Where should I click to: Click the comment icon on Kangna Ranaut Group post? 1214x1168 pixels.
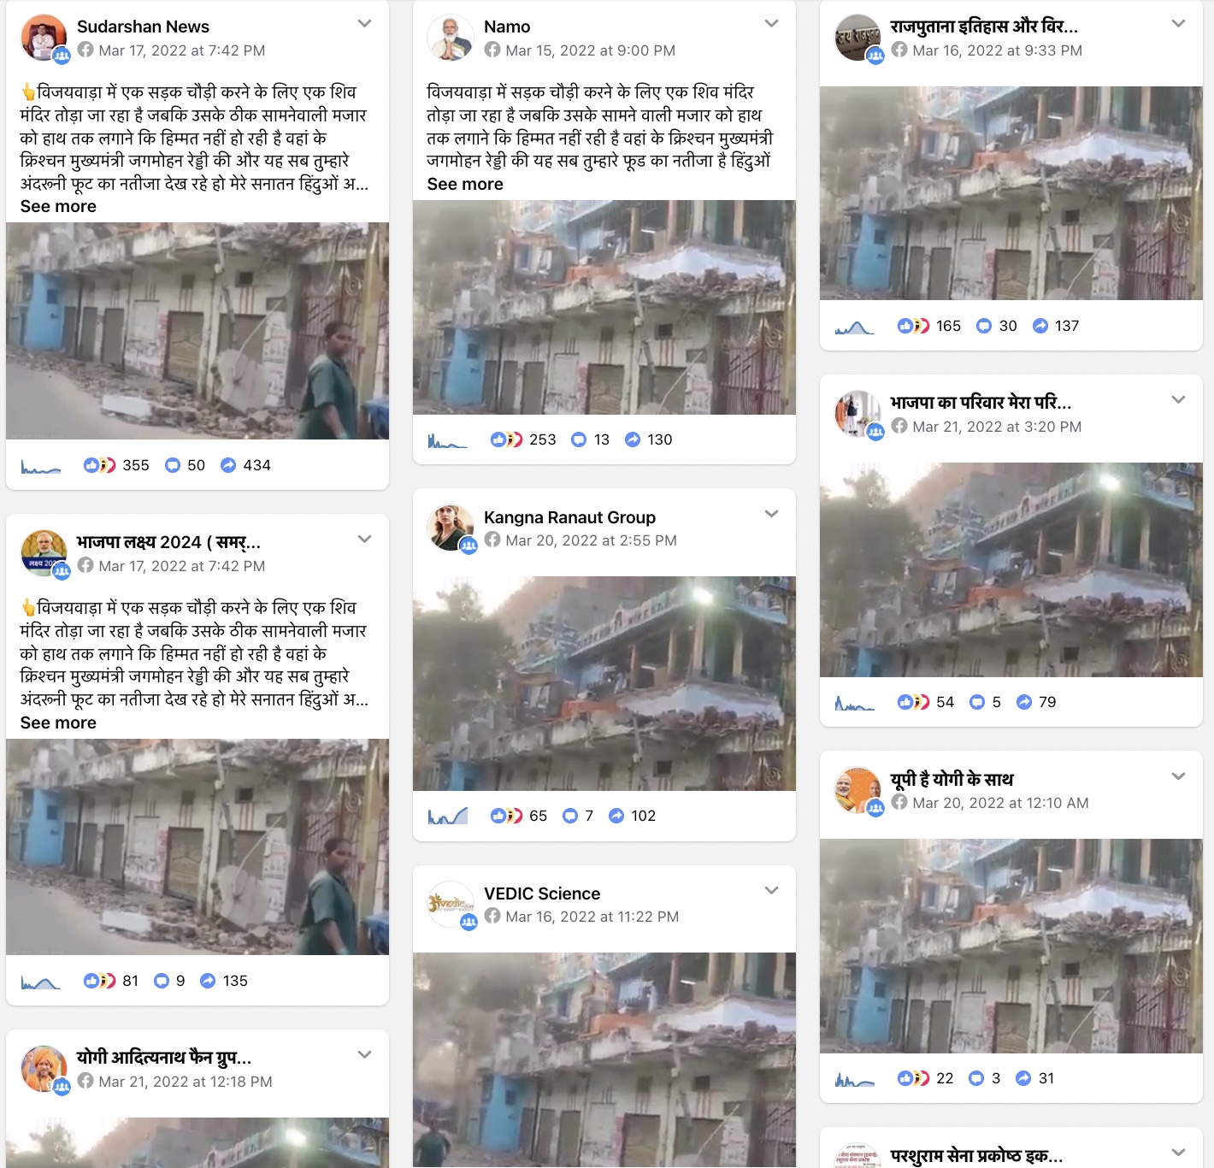point(570,816)
